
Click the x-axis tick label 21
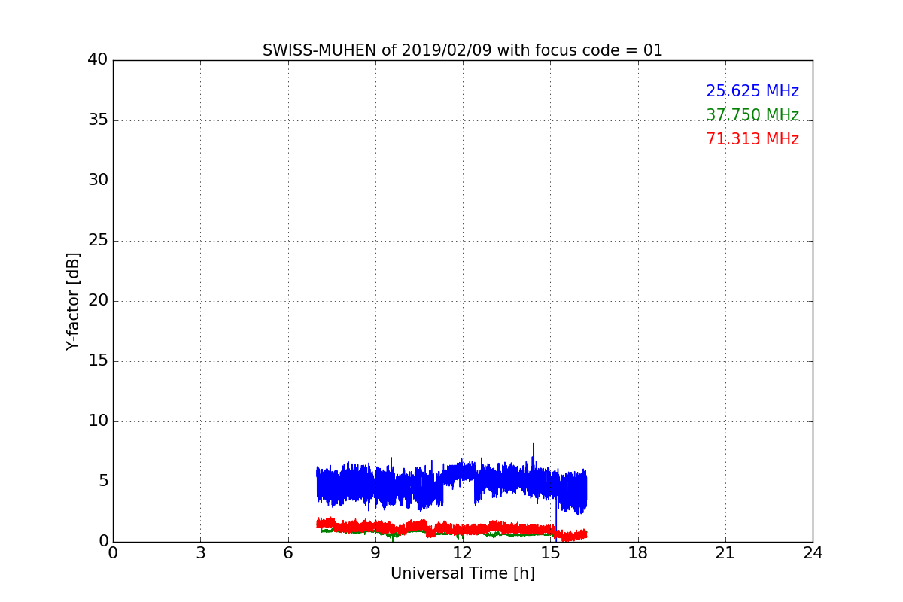click(725, 553)
